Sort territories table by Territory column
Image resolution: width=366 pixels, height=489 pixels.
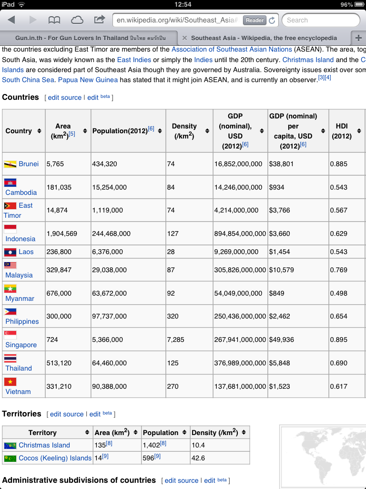87,432
